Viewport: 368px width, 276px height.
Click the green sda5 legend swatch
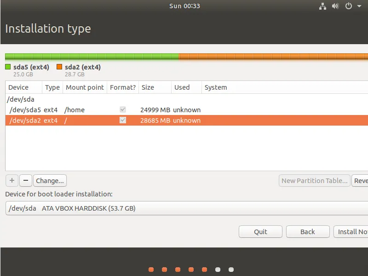[7, 66]
